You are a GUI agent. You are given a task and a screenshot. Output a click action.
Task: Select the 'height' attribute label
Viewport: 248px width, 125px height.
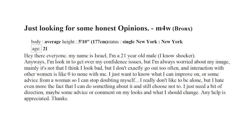pyautogui.click(x=68, y=42)
